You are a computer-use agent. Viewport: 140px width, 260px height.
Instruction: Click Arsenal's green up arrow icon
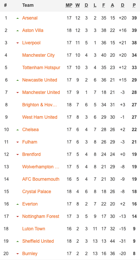click(18, 18)
